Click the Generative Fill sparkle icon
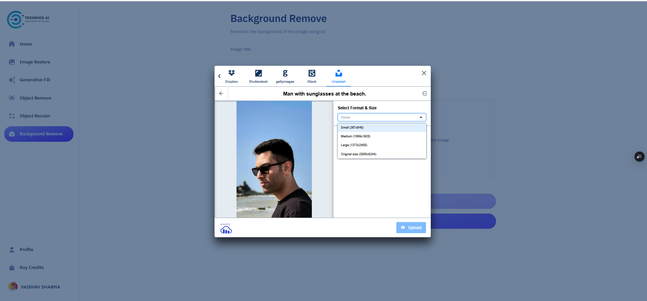647x301 pixels. [x=12, y=80]
